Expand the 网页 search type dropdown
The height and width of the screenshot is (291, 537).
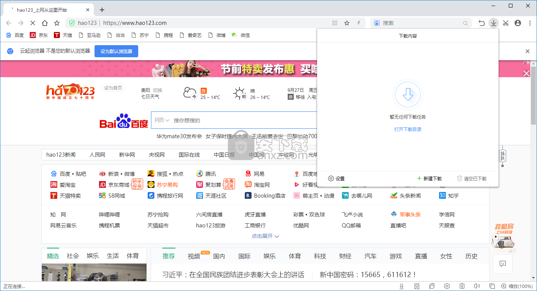tap(162, 120)
